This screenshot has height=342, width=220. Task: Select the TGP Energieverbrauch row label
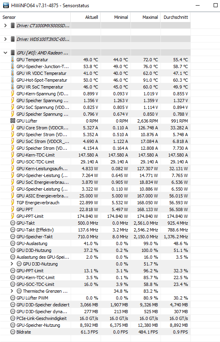coord(38,203)
